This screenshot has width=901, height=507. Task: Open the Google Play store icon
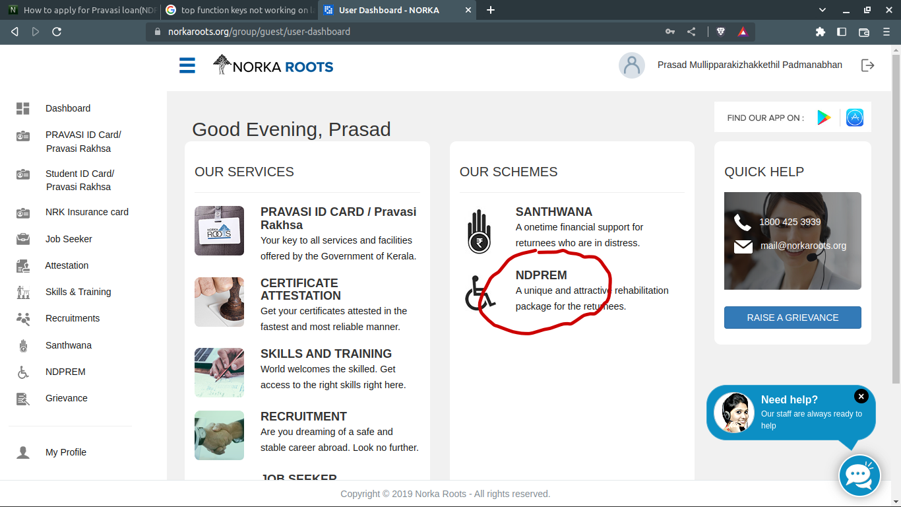(x=824, y=118)
